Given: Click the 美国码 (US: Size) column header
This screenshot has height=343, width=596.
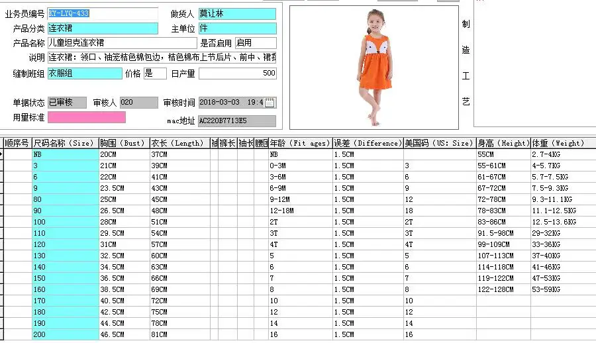Looking at the screenshot, I should (440, 144).
